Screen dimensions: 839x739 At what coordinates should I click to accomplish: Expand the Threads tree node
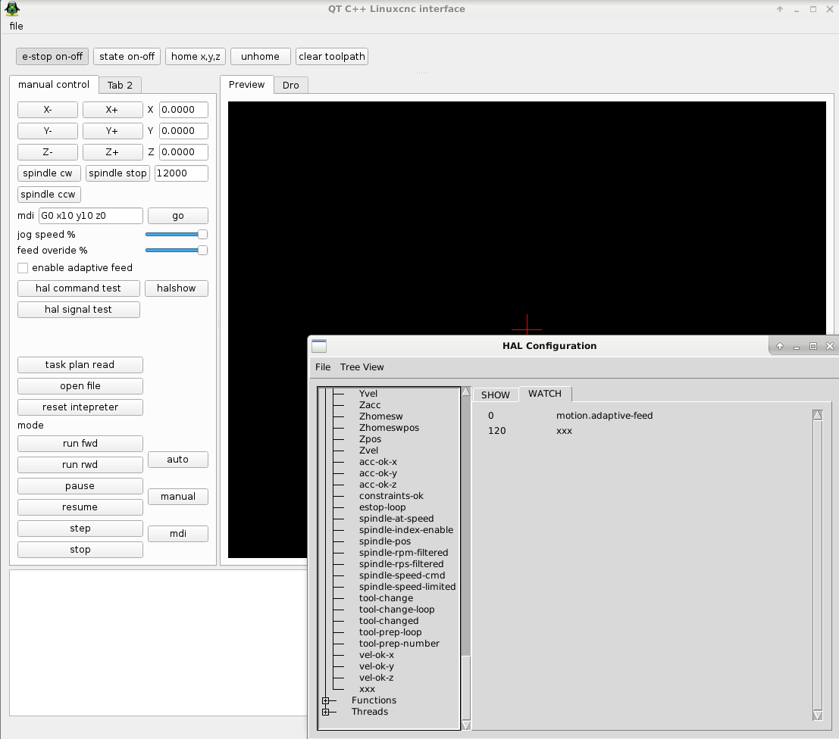[326, 712]
